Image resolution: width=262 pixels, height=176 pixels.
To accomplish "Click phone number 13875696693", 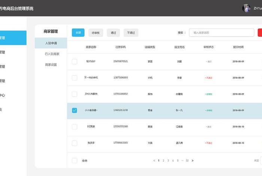I will tap(121, 78).
